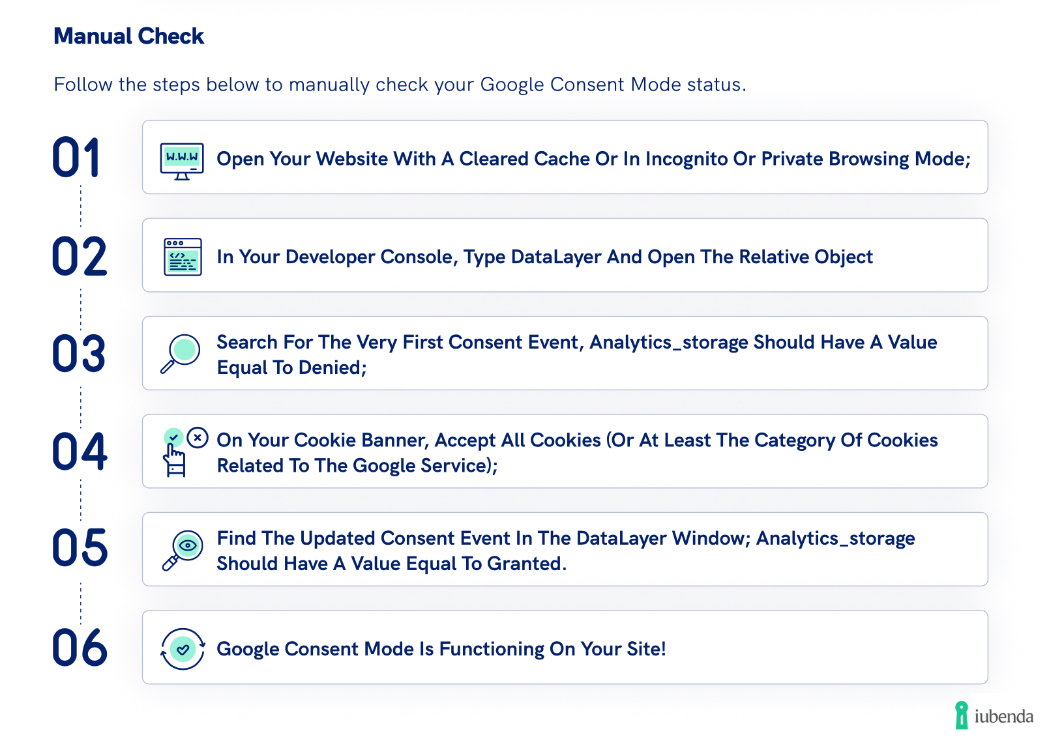
Task: Click the large number 02
Action: [79, 257]
